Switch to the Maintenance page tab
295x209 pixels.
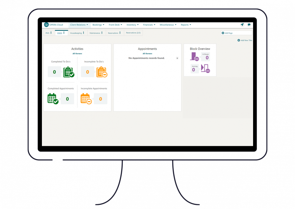tap(95, 33)
